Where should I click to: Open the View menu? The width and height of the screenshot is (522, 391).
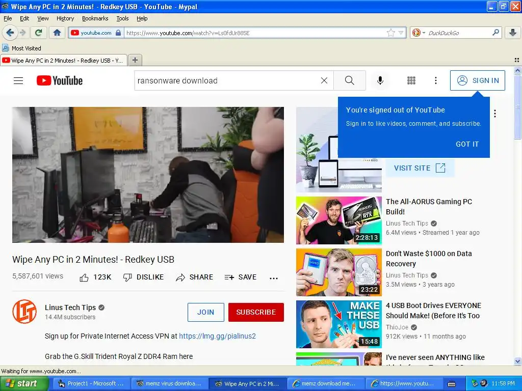click(x=43, y=18)
